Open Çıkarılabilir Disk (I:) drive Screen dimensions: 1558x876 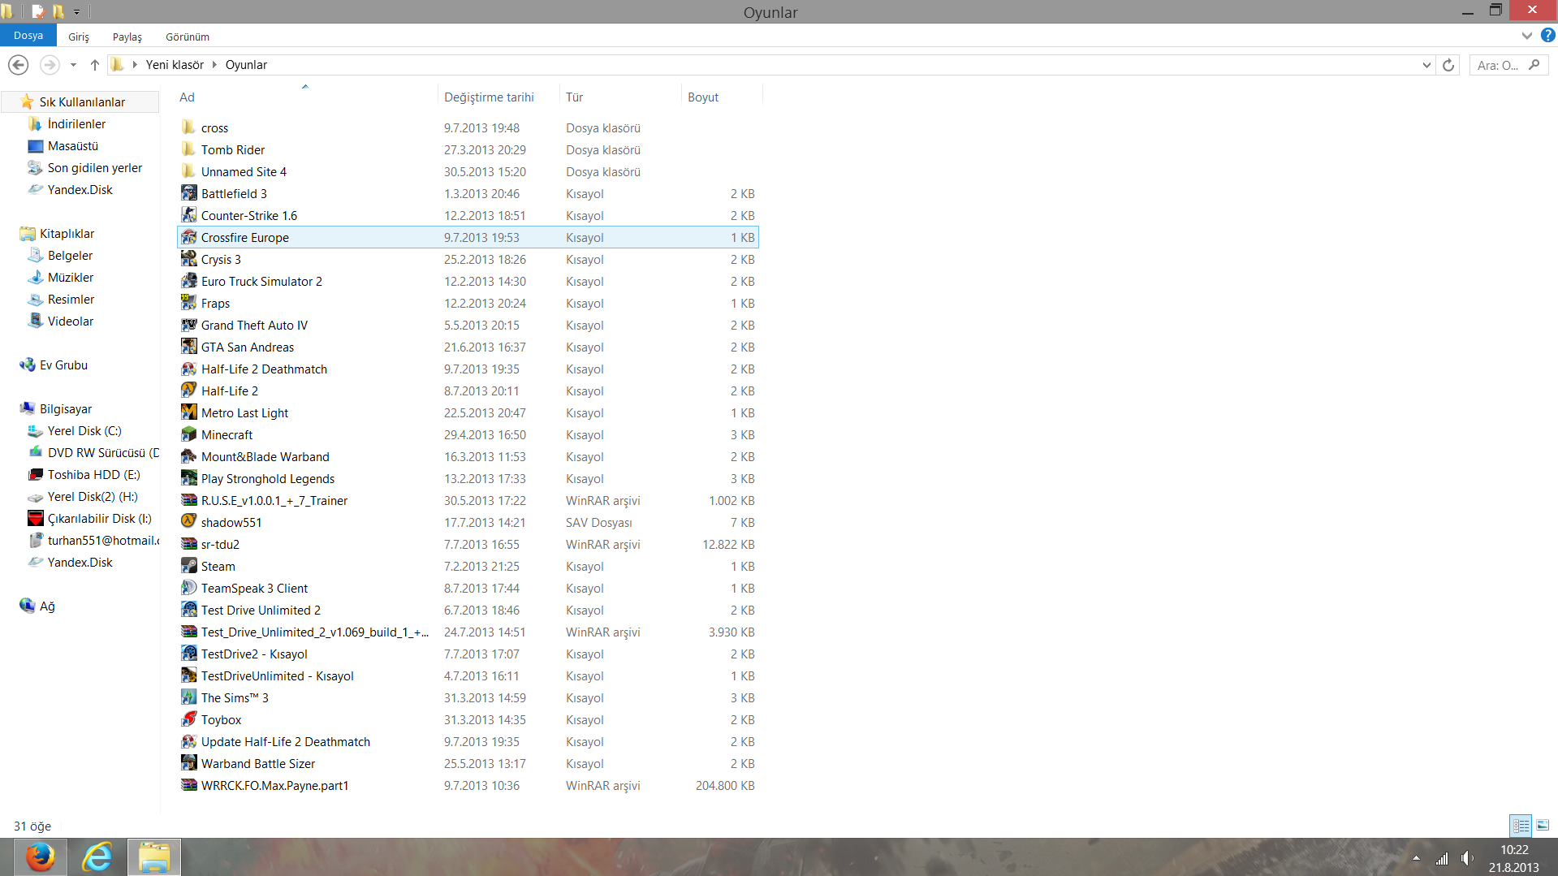[99, 519]
